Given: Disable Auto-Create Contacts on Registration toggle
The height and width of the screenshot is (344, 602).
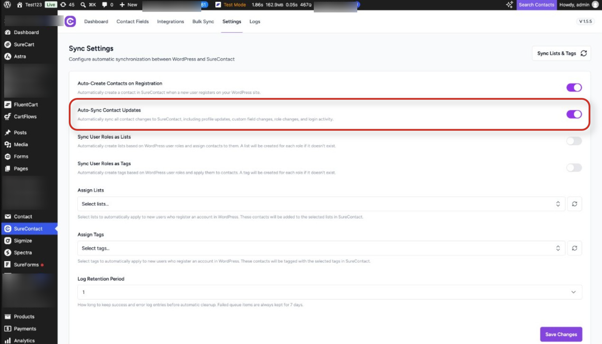Looking at the screenshot, I should click(574, 87).
